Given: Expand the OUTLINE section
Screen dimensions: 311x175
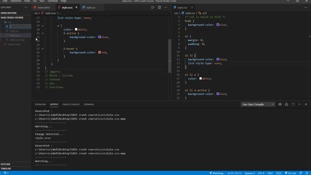Looking at the screenshot, I should [16, 164].
